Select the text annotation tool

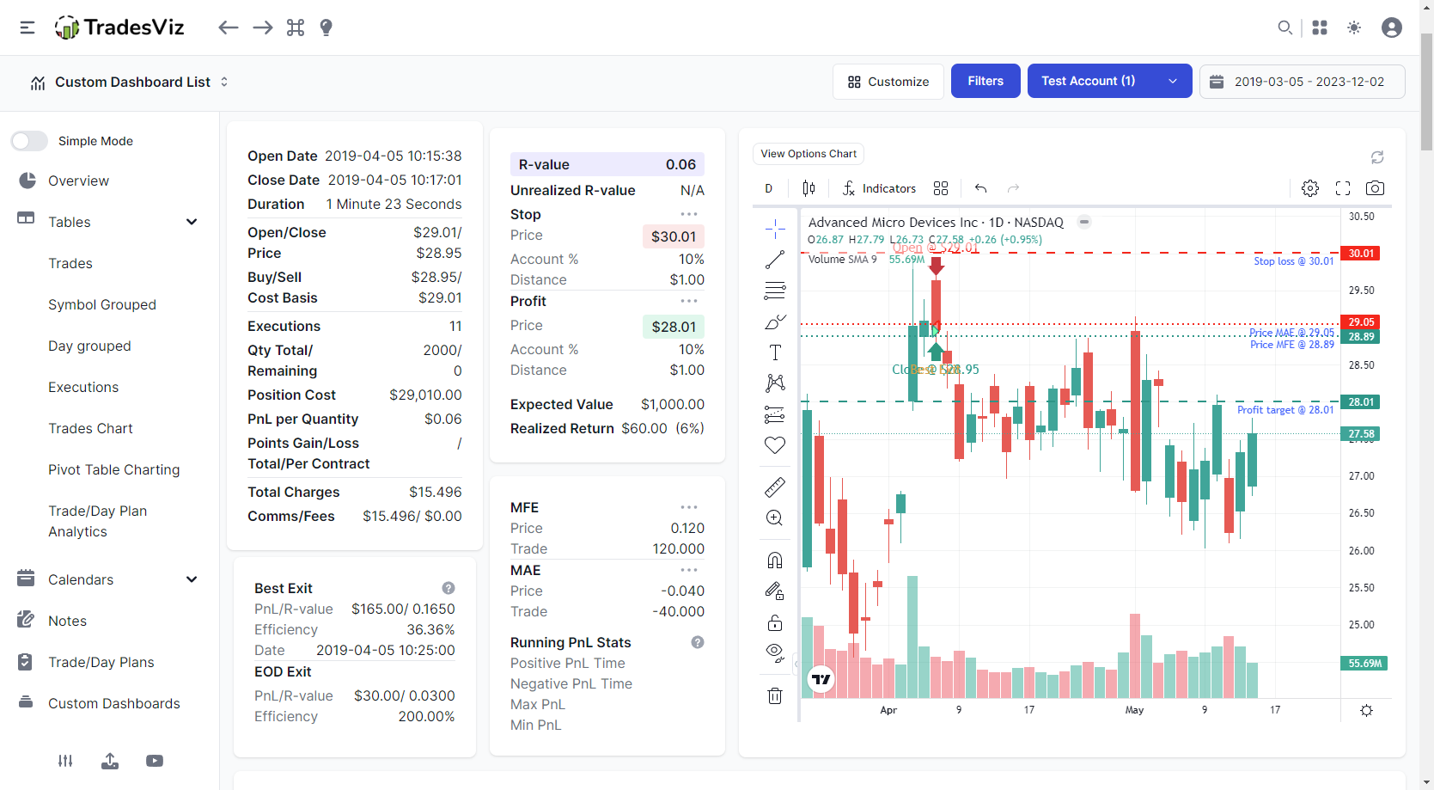tap(775, 352)
